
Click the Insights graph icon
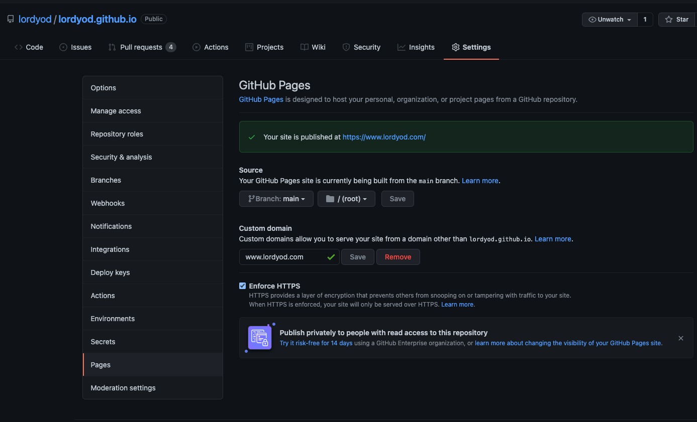point(401,47)
